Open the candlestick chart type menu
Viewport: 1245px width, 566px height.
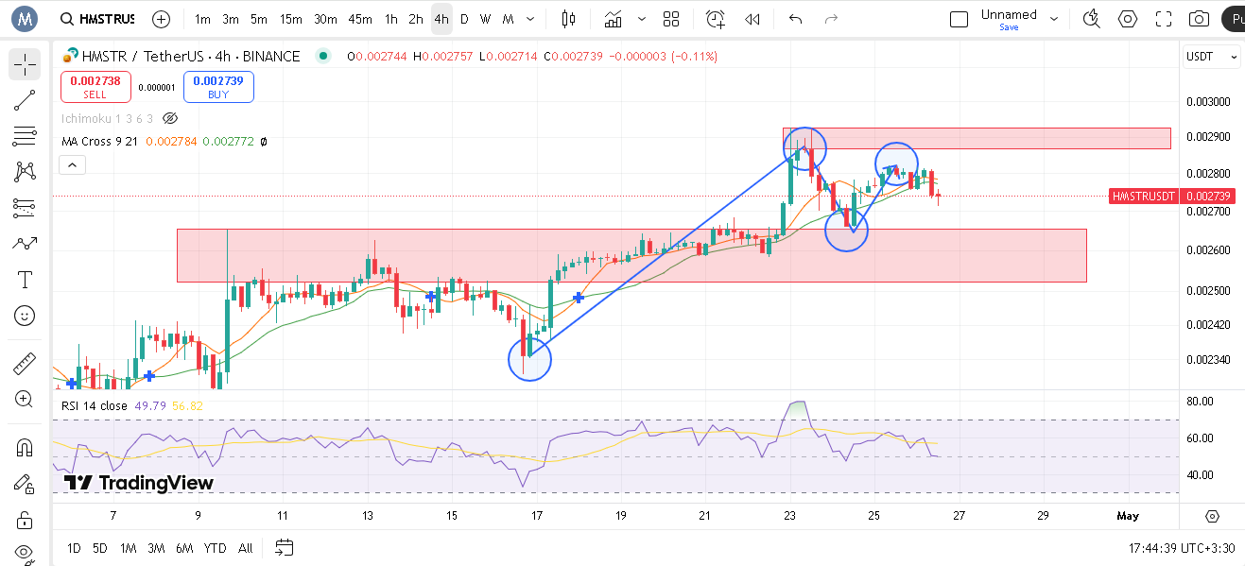[x=568, y=19]
